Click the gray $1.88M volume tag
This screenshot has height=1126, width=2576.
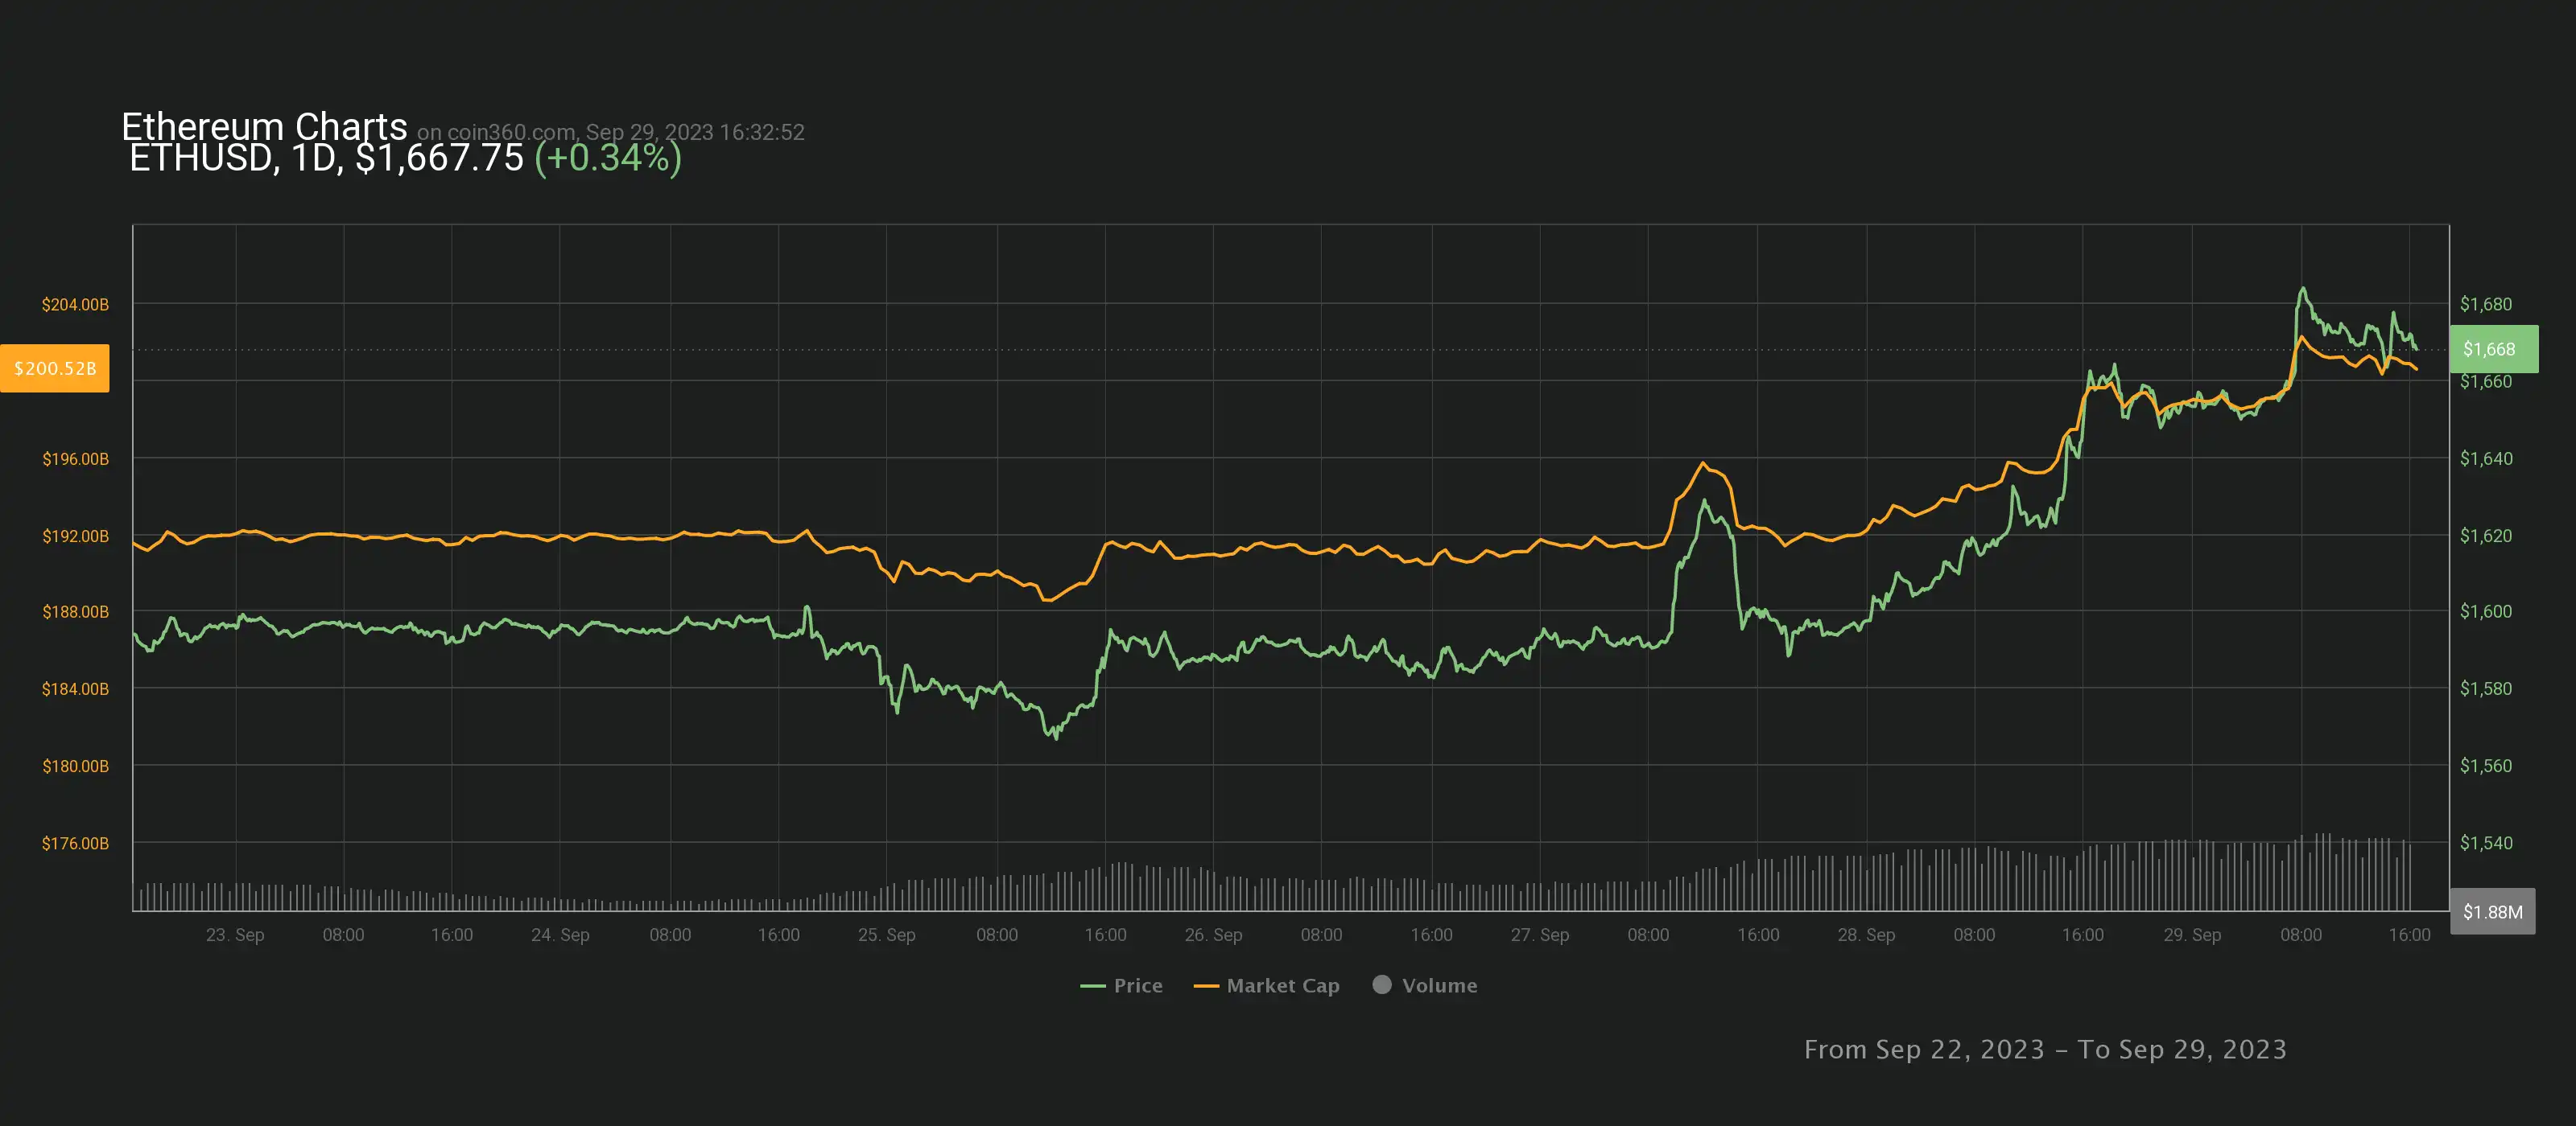coord(2492,911)
